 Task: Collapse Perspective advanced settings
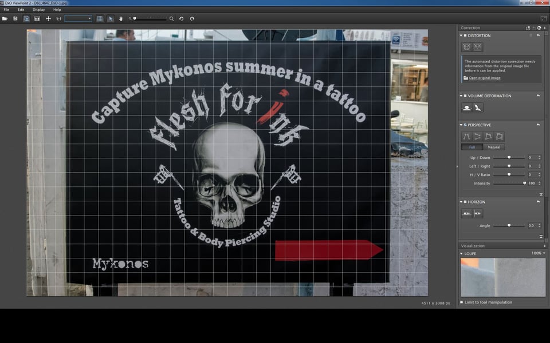tap(541, 194)
